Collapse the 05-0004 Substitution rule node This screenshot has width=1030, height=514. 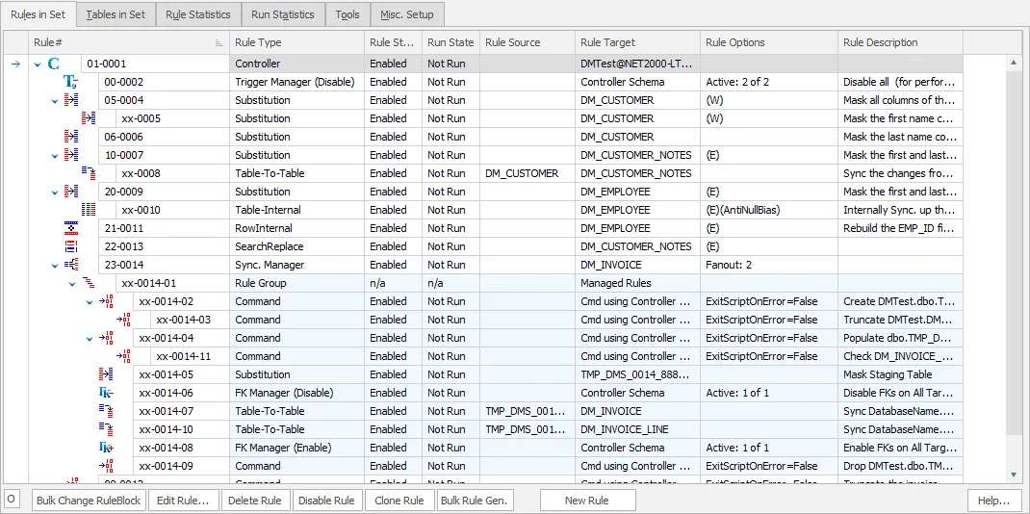(55, 100)
